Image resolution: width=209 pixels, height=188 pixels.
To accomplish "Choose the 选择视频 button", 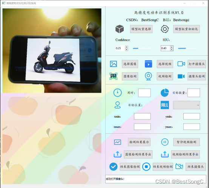I will point(165,64).
